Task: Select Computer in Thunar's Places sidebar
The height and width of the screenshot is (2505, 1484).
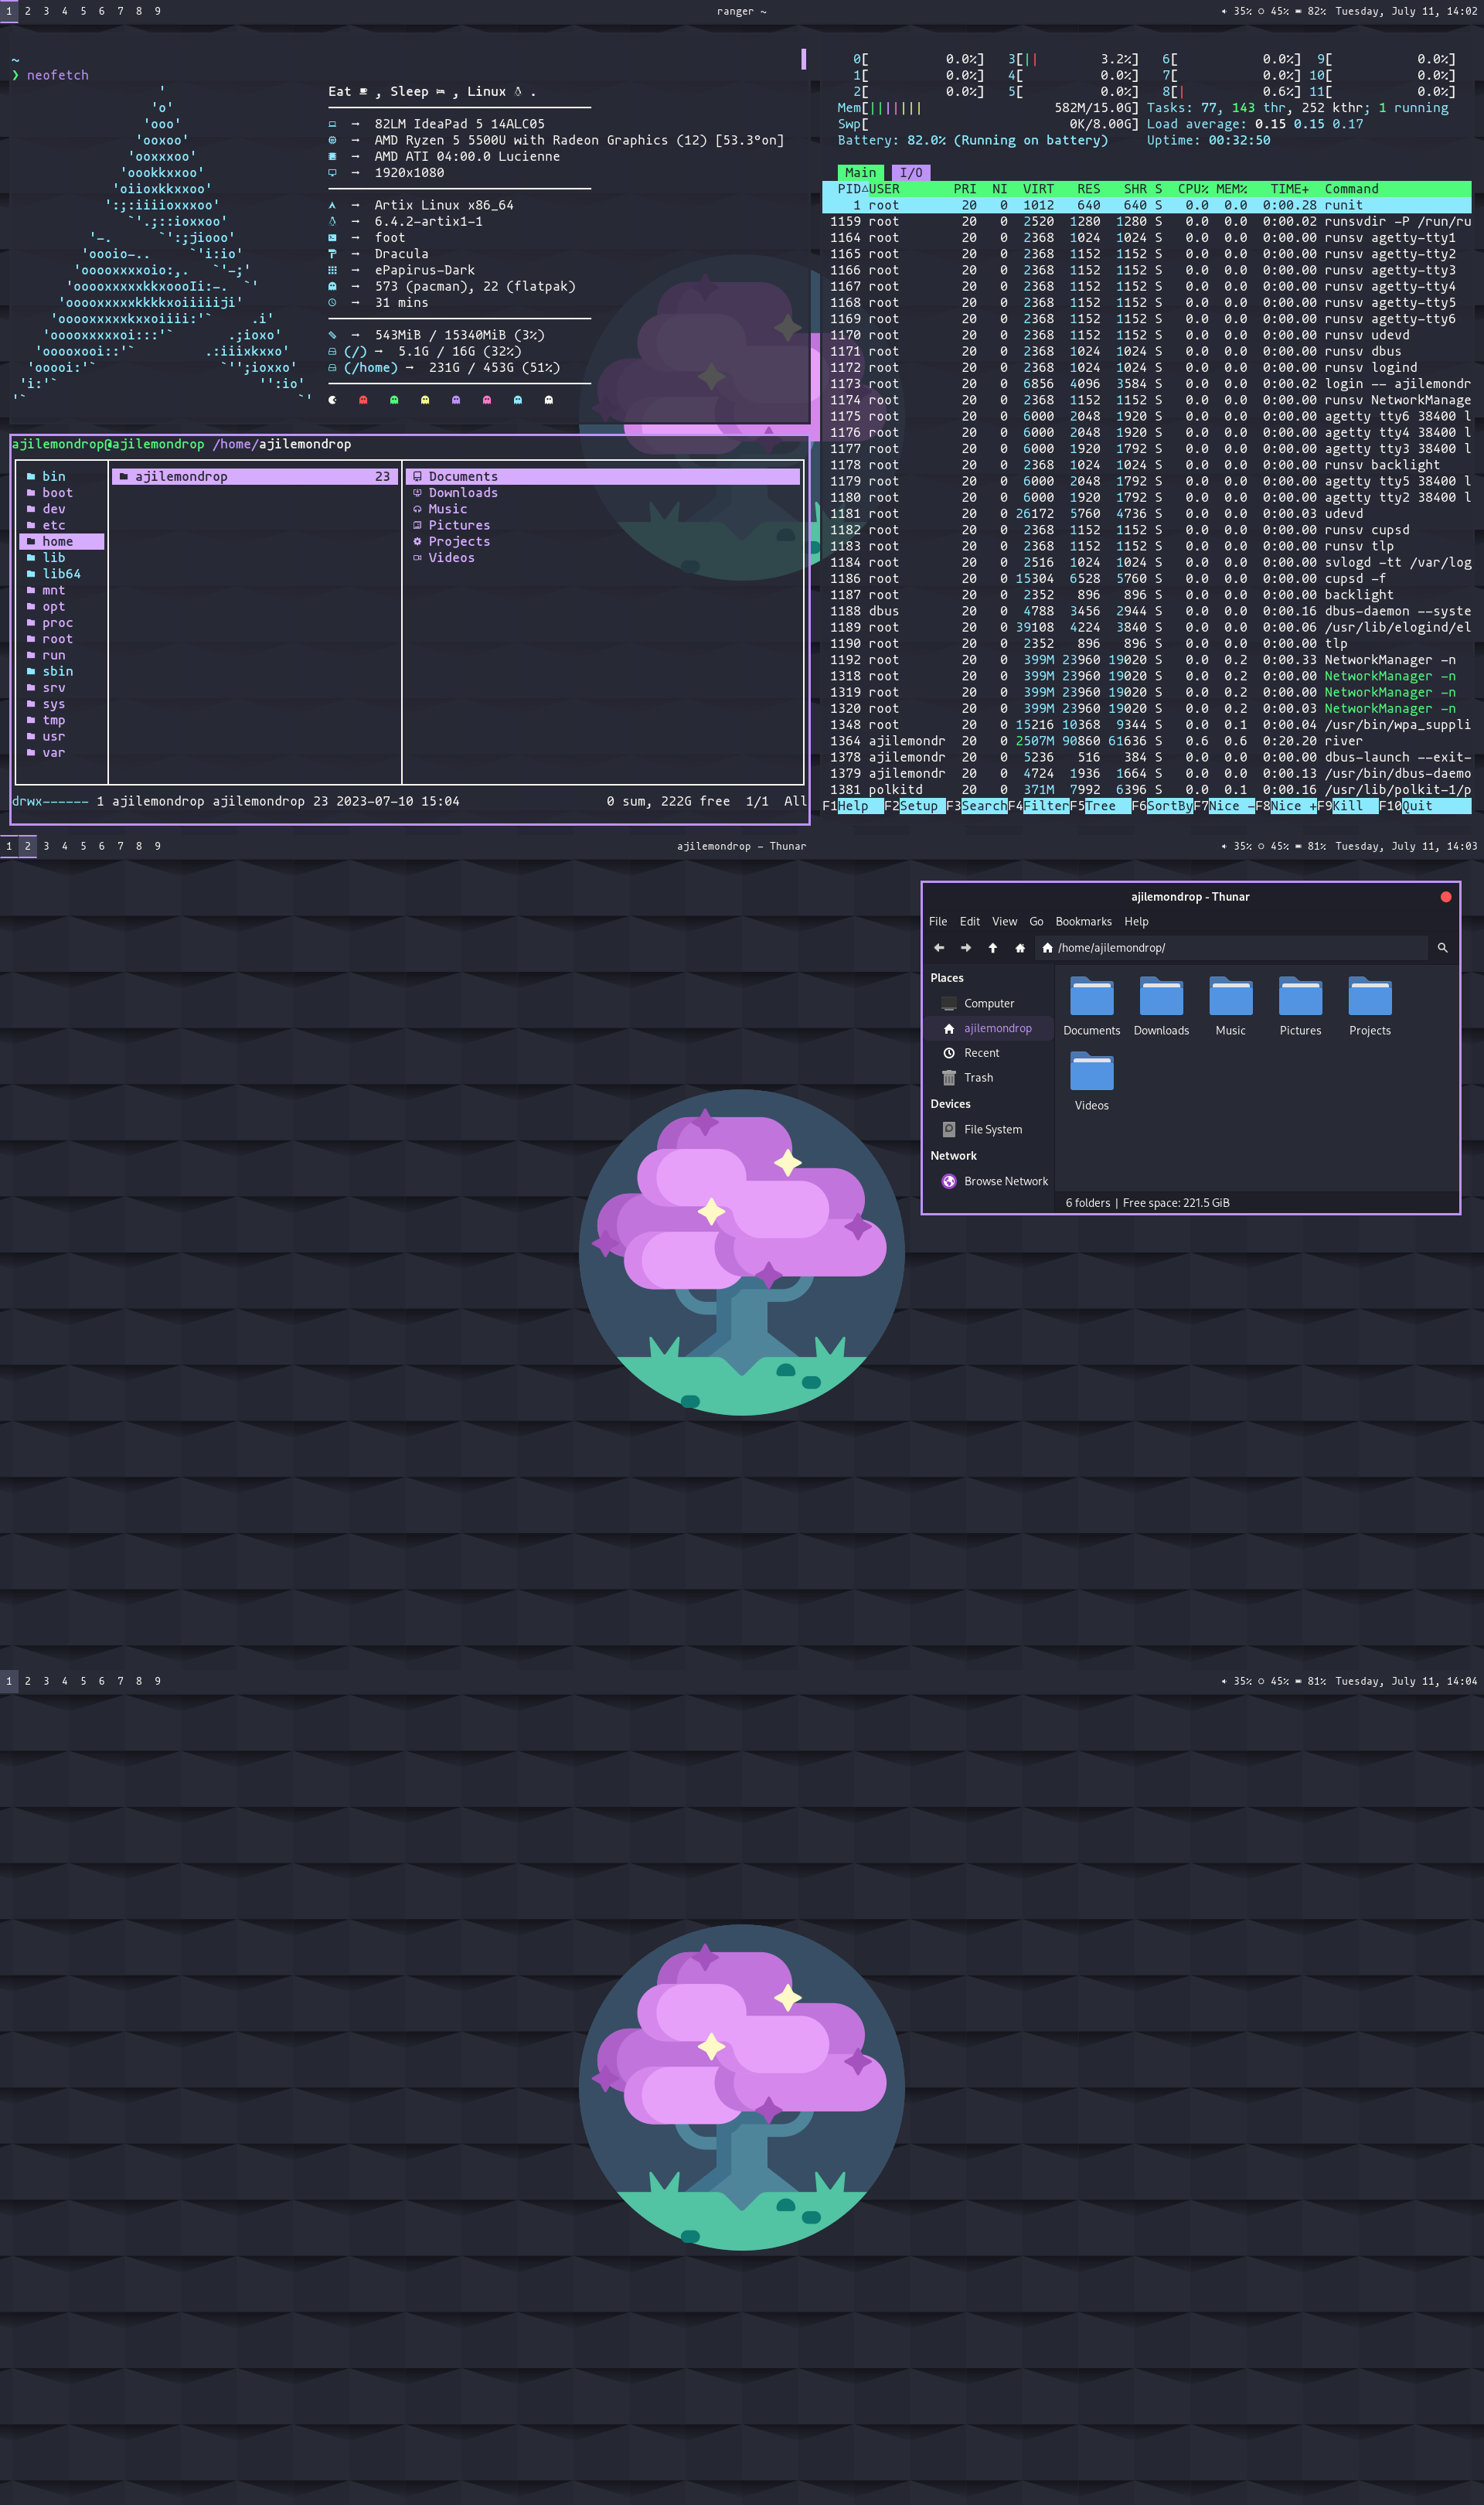Action: (x=989, y=1003)
